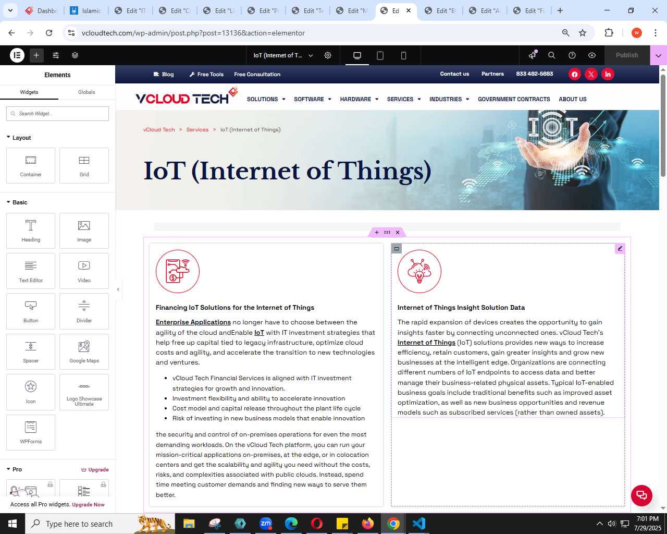Viewport: 667px width, 534px height.
Task: Open Site Settings sliders icon
Action: [x=56, y=55]
